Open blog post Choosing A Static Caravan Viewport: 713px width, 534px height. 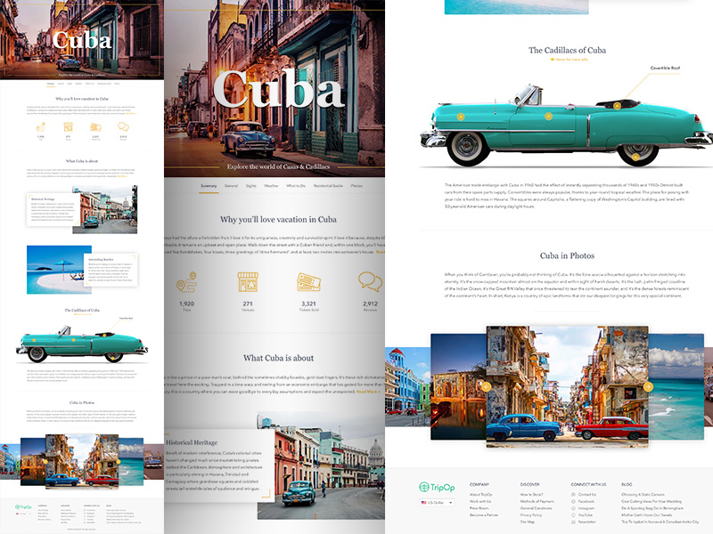tap(643, 495)
